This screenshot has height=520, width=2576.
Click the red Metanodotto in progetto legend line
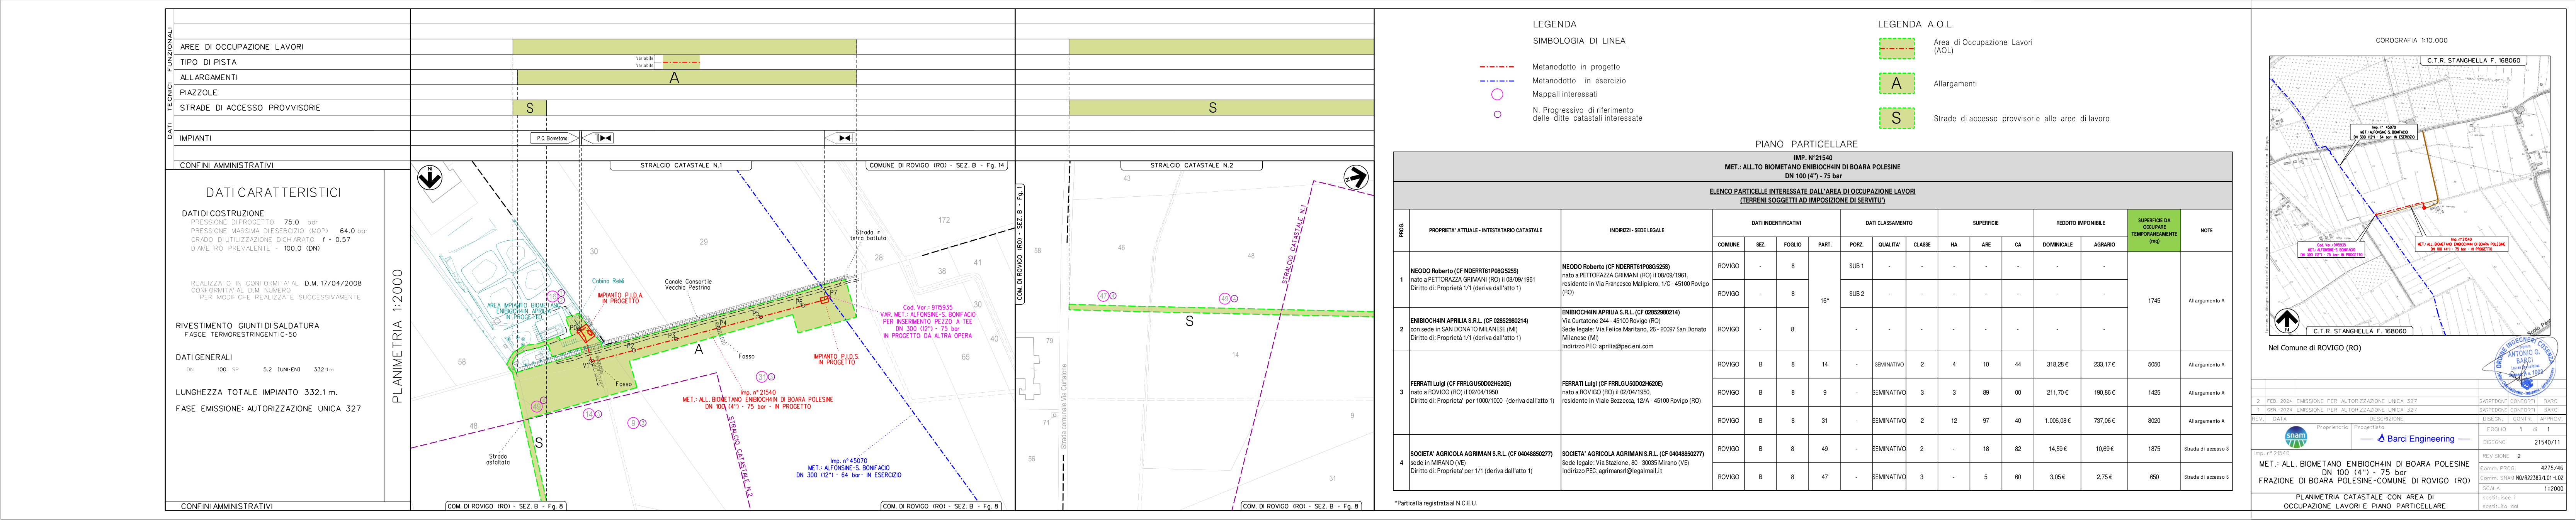[x=1497, y=67]
